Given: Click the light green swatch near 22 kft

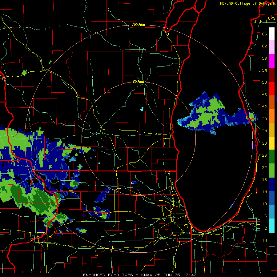Looking at the screenshot, I should (272, 171).
